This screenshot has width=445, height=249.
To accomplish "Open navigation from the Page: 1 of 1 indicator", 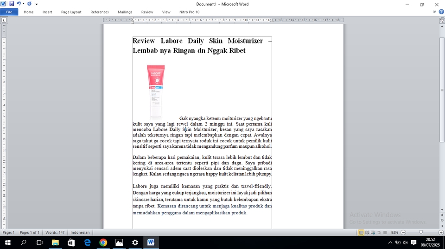I will [30, 232].
